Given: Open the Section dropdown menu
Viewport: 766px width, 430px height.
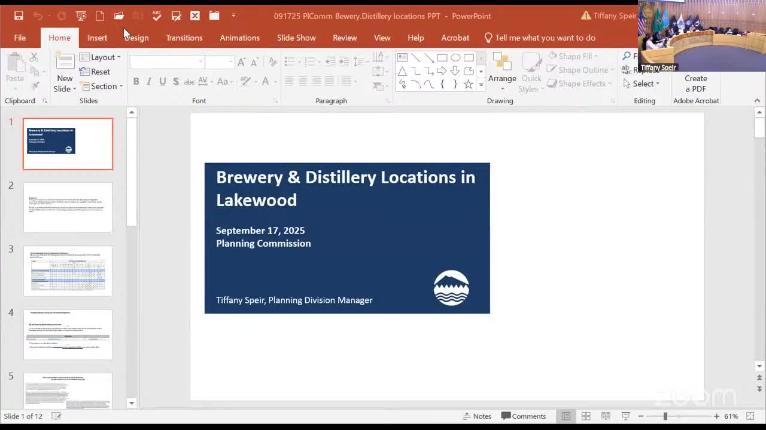Looking at the screenshot, I should 102,87.
